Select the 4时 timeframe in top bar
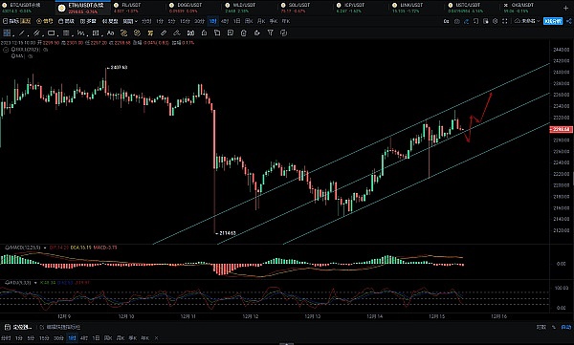Screen dimensions: 574x345 click(225, 21)
